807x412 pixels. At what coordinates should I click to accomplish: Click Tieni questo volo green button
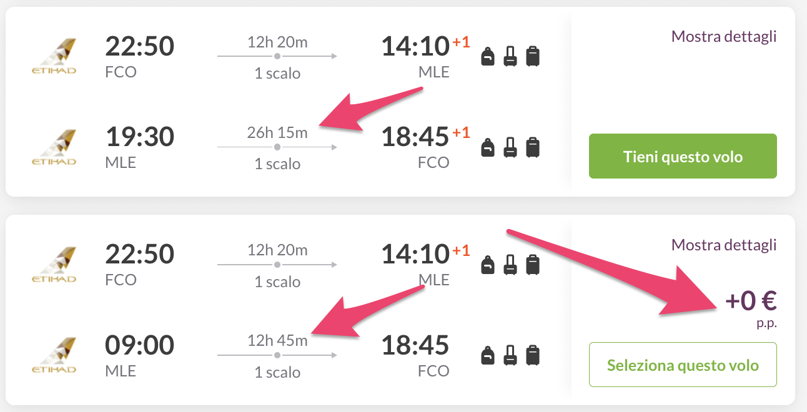683,156
